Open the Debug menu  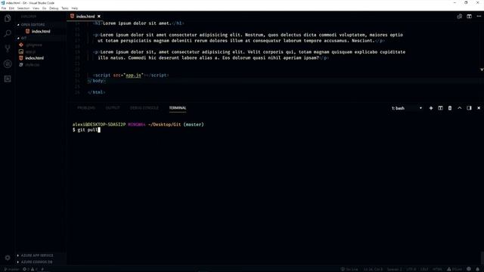coord(54,8)
